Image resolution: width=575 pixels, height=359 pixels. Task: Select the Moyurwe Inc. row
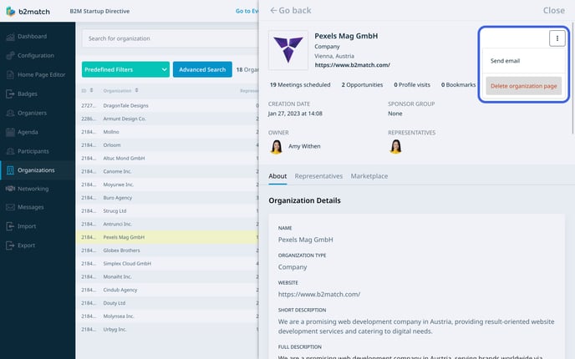click(167, 185)
